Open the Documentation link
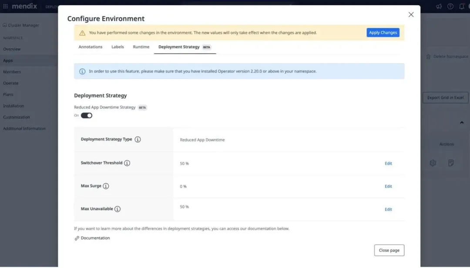Viewport: 470px width, 268px height. pyautogui.click(x=95, y=238)
